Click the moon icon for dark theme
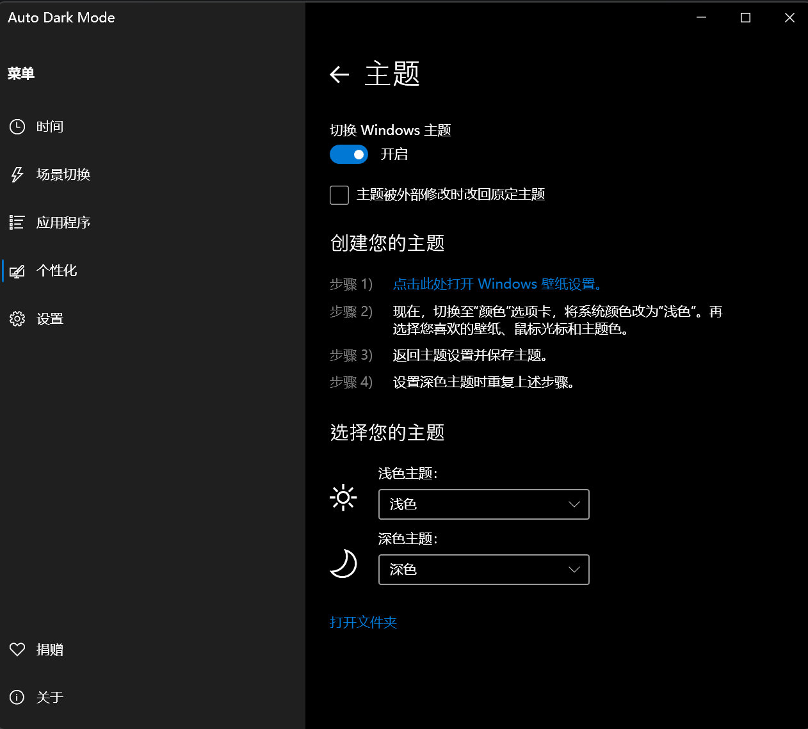 pyautogui.click(x=343, y=564)
